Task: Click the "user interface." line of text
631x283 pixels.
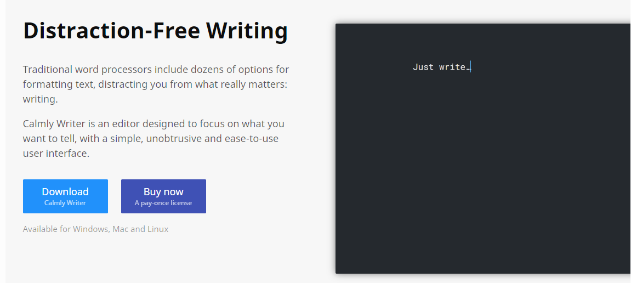Action: click(56, 154)
